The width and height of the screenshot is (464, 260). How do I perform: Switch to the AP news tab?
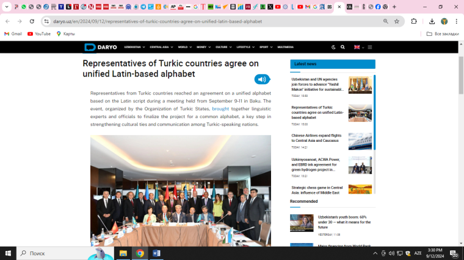(x=173, y=7)
